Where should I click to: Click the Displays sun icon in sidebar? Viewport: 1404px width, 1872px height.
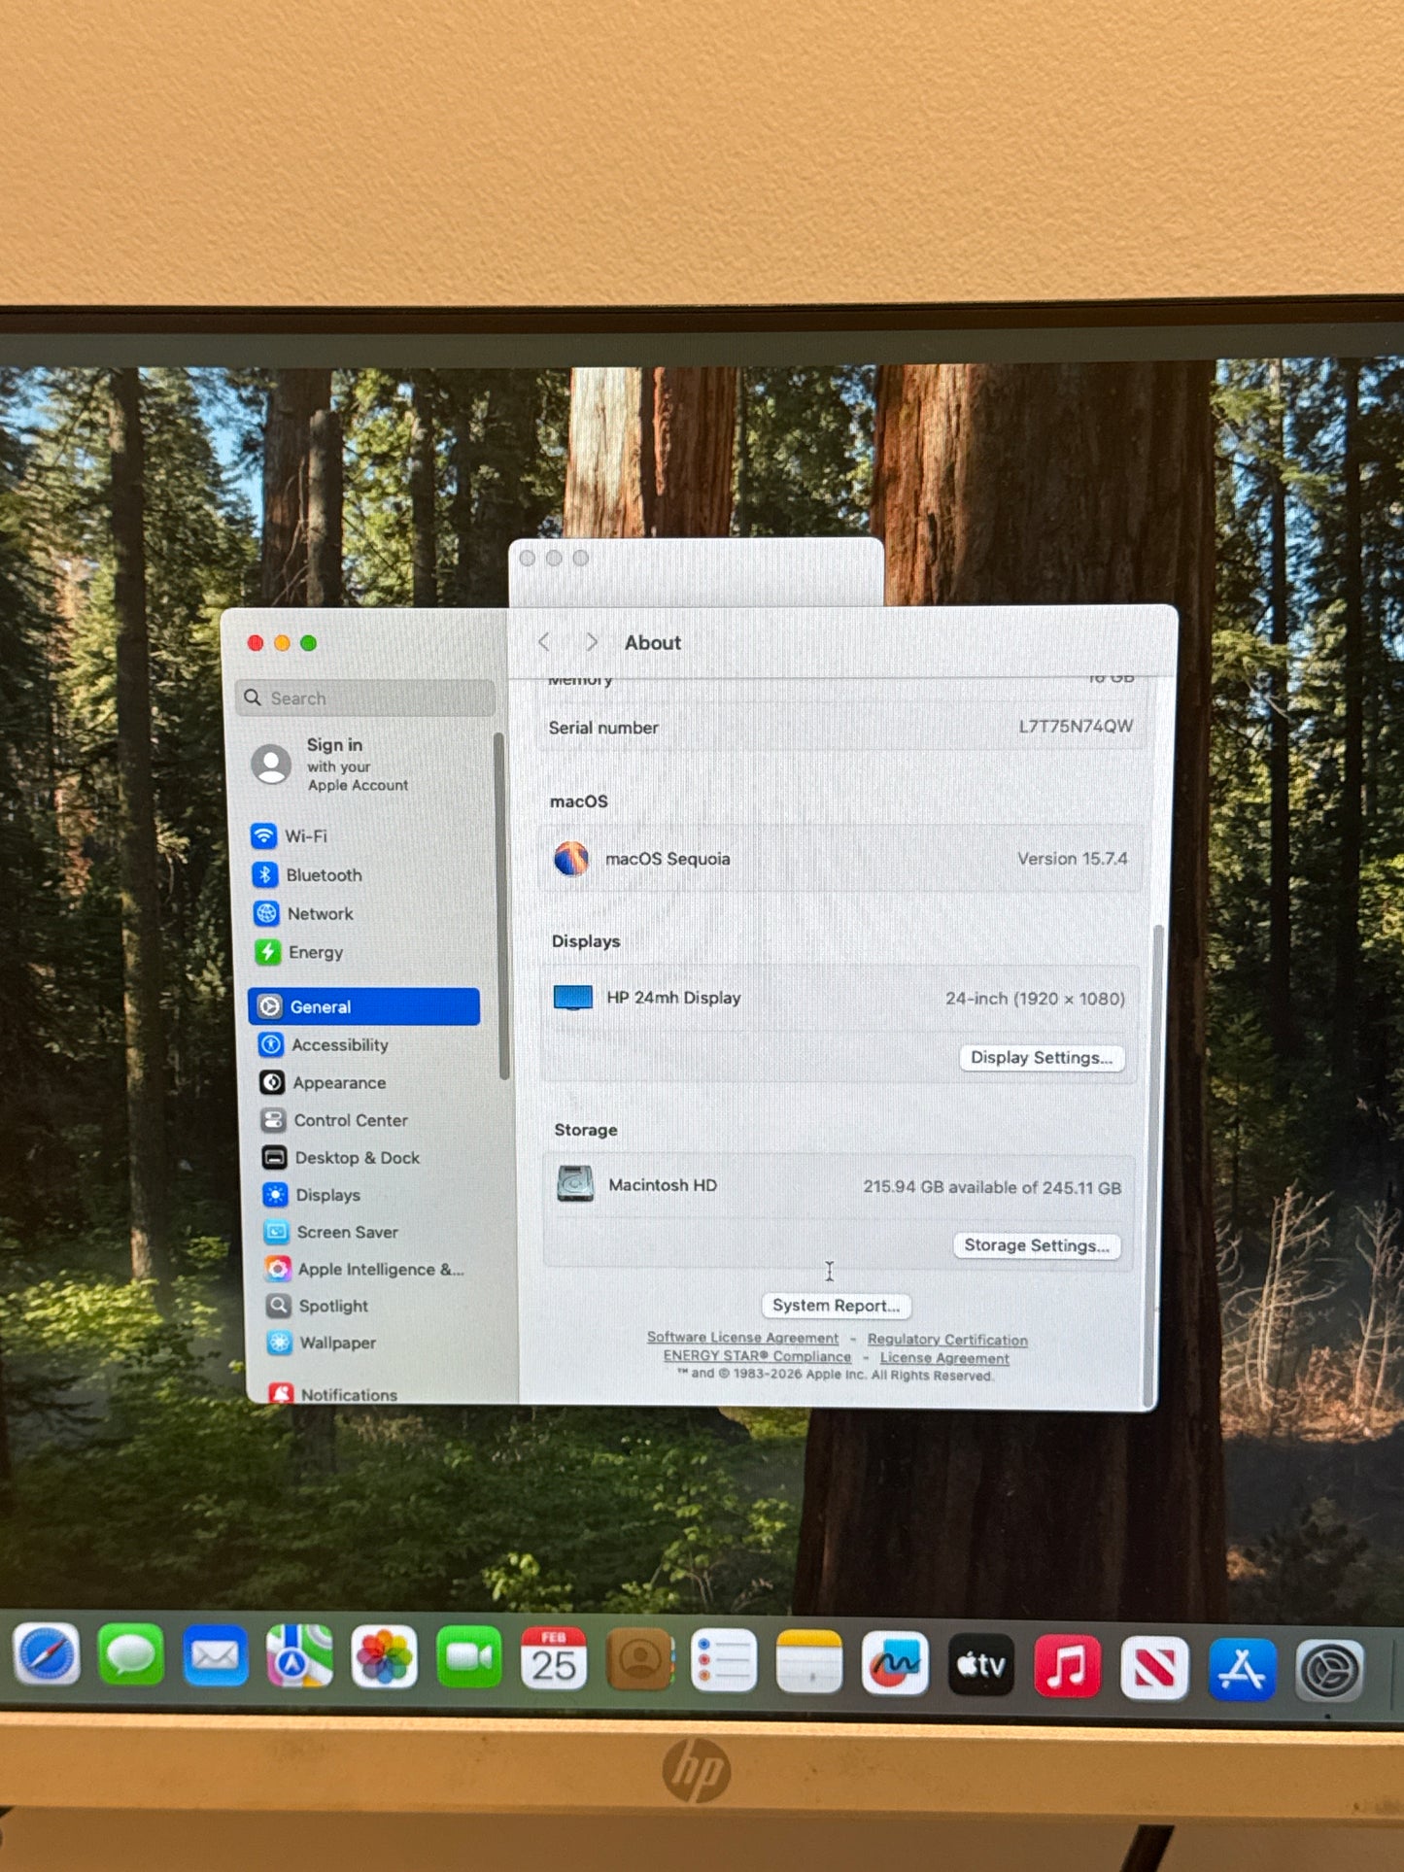point(275,1195)
